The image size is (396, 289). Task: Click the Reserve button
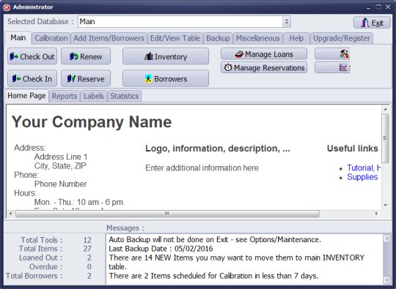click(x=86, y=78)
